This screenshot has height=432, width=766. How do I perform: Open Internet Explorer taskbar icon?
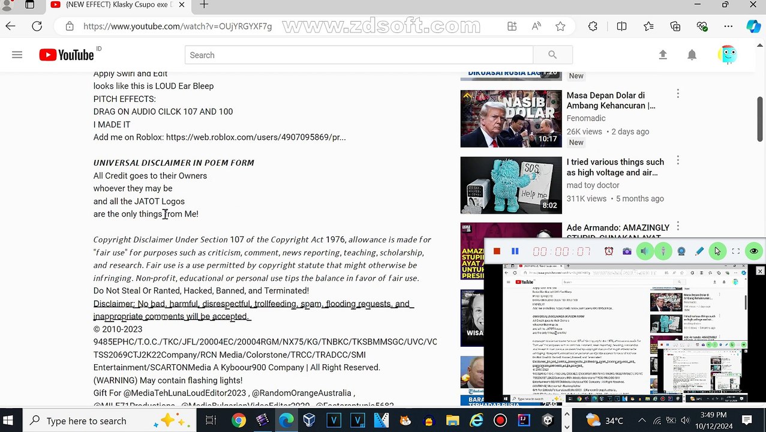click(x=476, y=421)
